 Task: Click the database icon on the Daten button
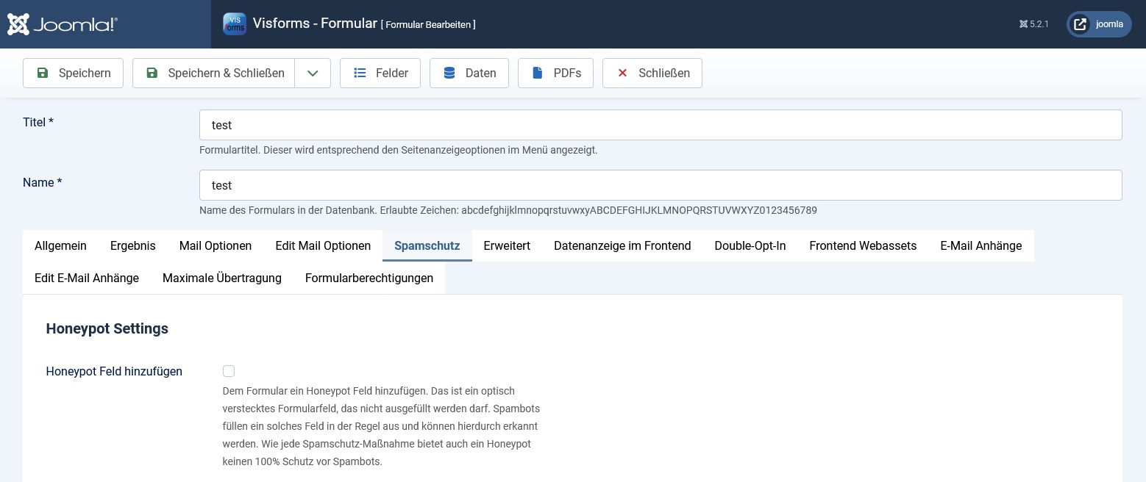tap(449, 73)
